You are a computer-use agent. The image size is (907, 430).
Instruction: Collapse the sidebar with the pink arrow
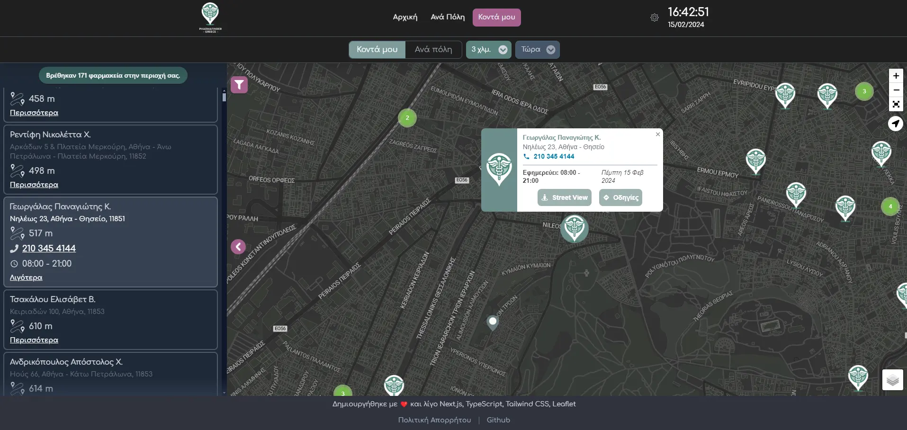tap(238, 247)
